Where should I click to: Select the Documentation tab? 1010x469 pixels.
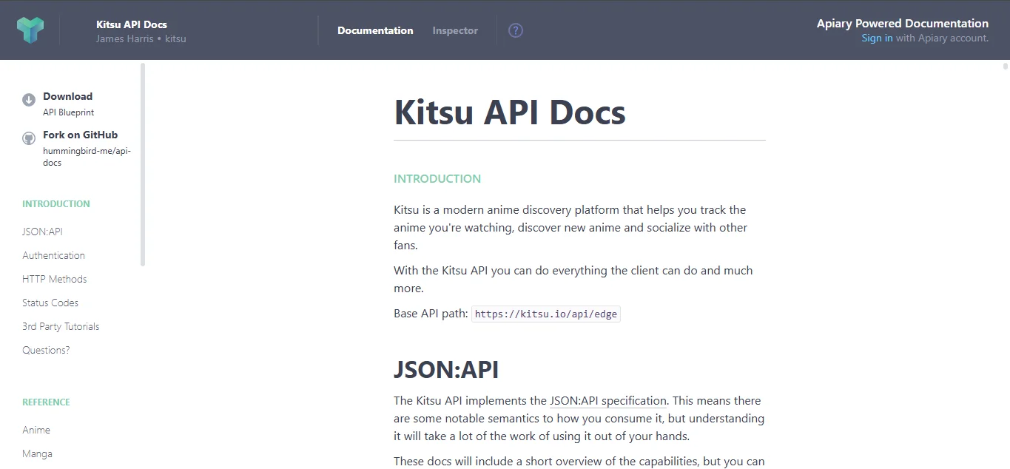coord(375,30)
